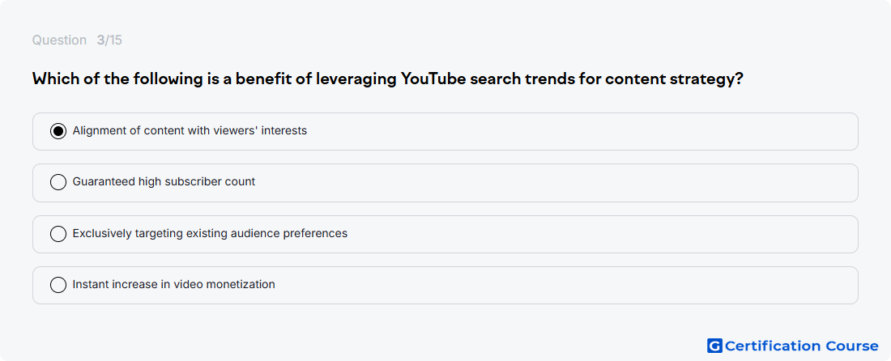Click the 'Alignment of content with viewers' interests' label

pyautogui.click(x=190, y=130)
